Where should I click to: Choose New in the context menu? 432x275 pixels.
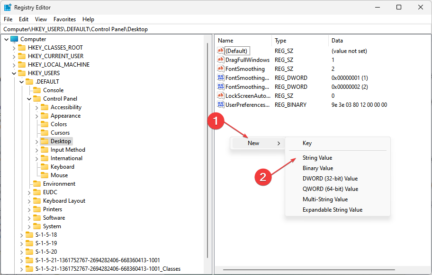258,143
